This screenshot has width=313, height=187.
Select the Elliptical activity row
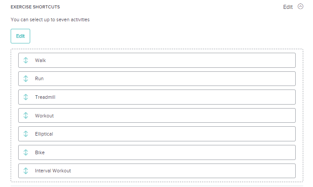pos(157,134)
